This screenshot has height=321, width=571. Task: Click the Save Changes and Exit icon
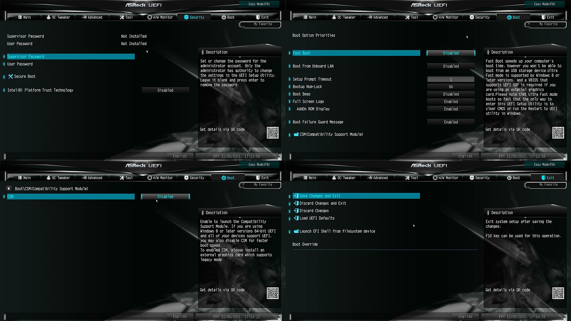296,196
